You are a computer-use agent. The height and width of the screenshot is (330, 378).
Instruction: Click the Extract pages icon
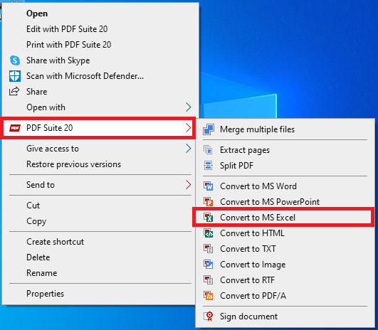pyautogui.click(x=209, y=150)
